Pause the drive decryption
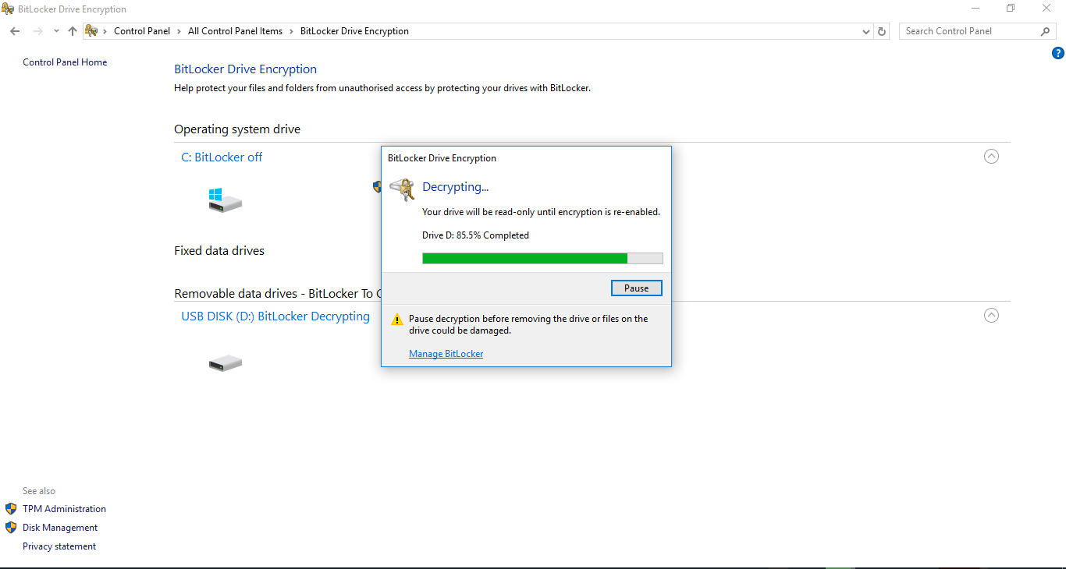This screenshot has height=569, width=1066. [636, 288]
